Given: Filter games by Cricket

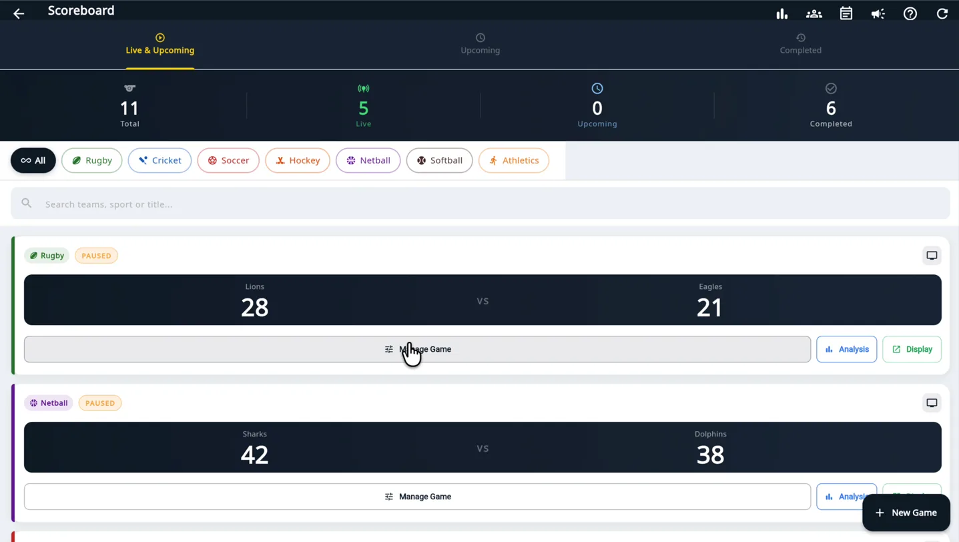Looking at the screenshot, I should [x=159, y=160].
